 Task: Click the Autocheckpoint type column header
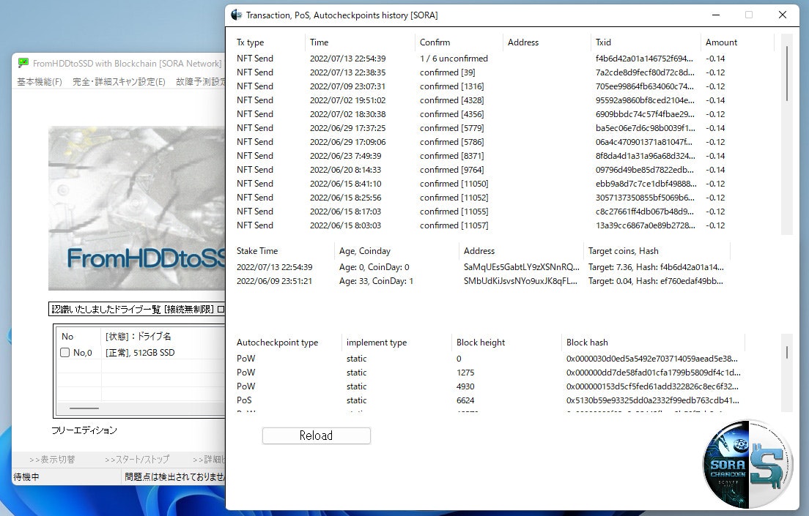tap(287, 343)
